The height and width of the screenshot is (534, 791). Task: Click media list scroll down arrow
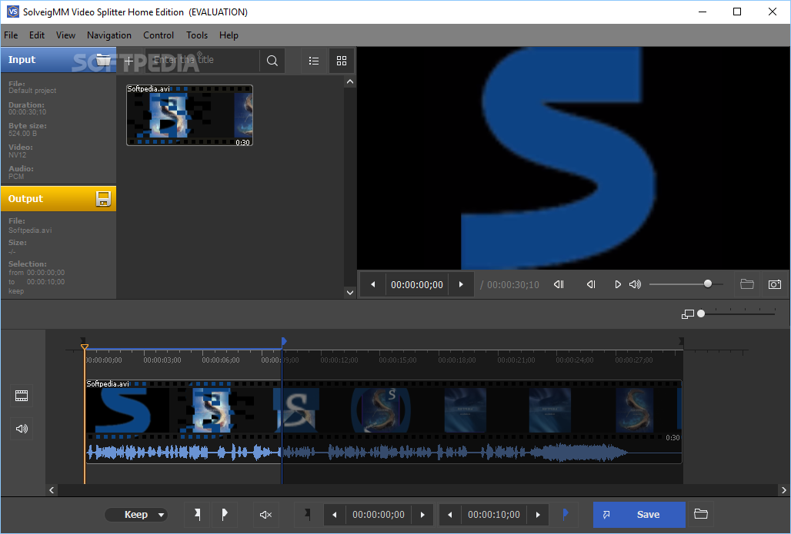coord(350,292)
